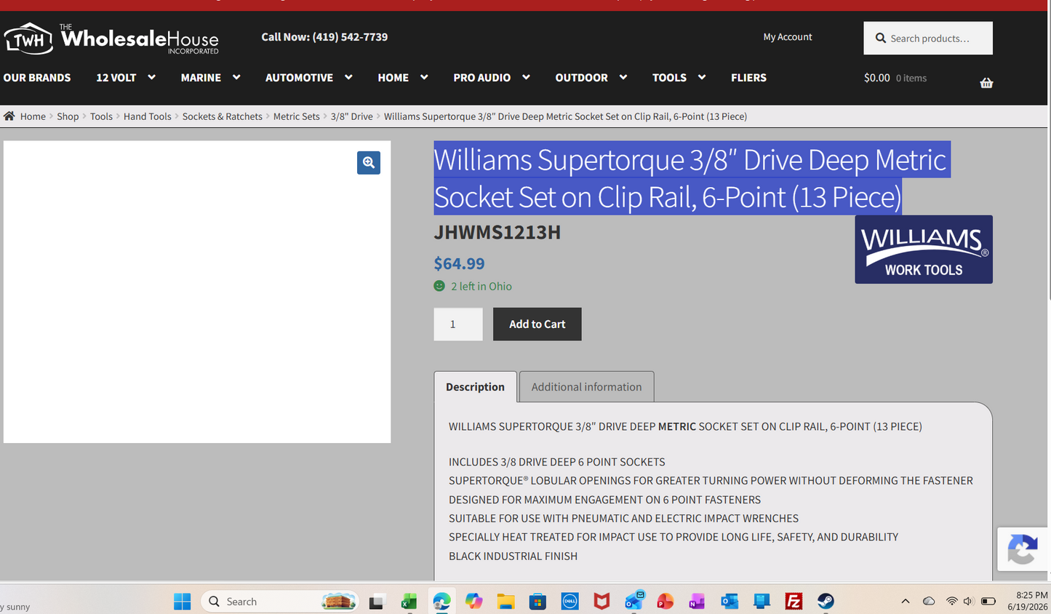1051x614 pixels.
Task: Expand the Marine menu dropdown arrow
Action: [x=236, y=77]
